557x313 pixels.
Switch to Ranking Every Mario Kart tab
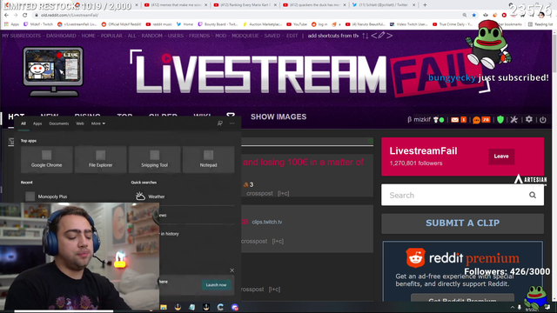tap(245, 5)
